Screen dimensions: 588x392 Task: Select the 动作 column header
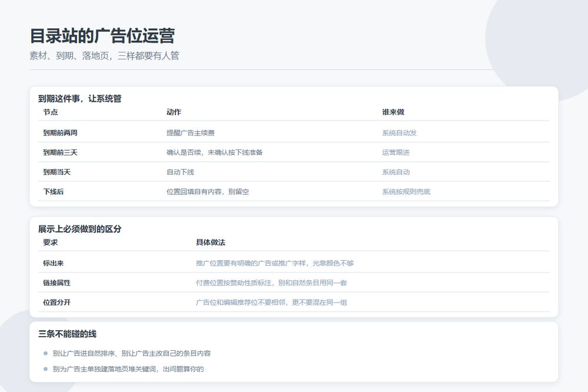[173, 112]
